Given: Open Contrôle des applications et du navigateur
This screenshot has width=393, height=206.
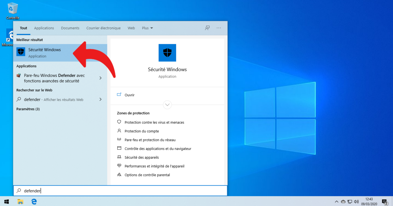Looking at the screenshot, I should [158, 149].
